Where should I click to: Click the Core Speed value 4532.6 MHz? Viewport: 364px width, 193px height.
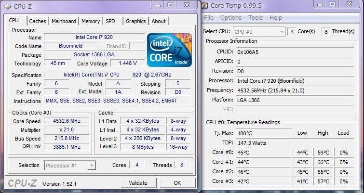coord(67,121)
